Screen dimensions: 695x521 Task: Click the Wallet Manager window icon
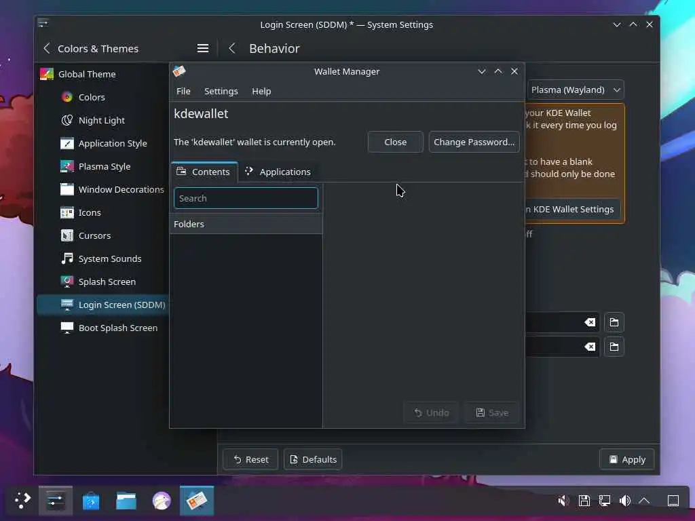179,71
